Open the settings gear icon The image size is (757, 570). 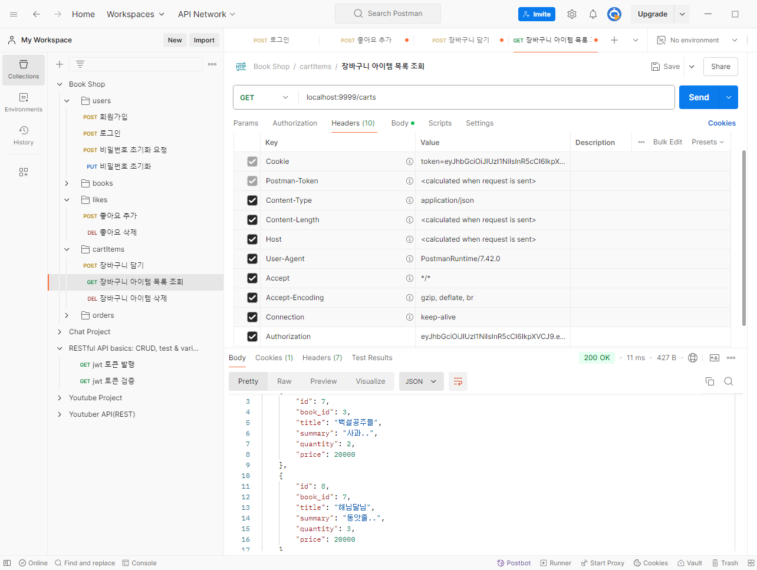click(572, 14)
